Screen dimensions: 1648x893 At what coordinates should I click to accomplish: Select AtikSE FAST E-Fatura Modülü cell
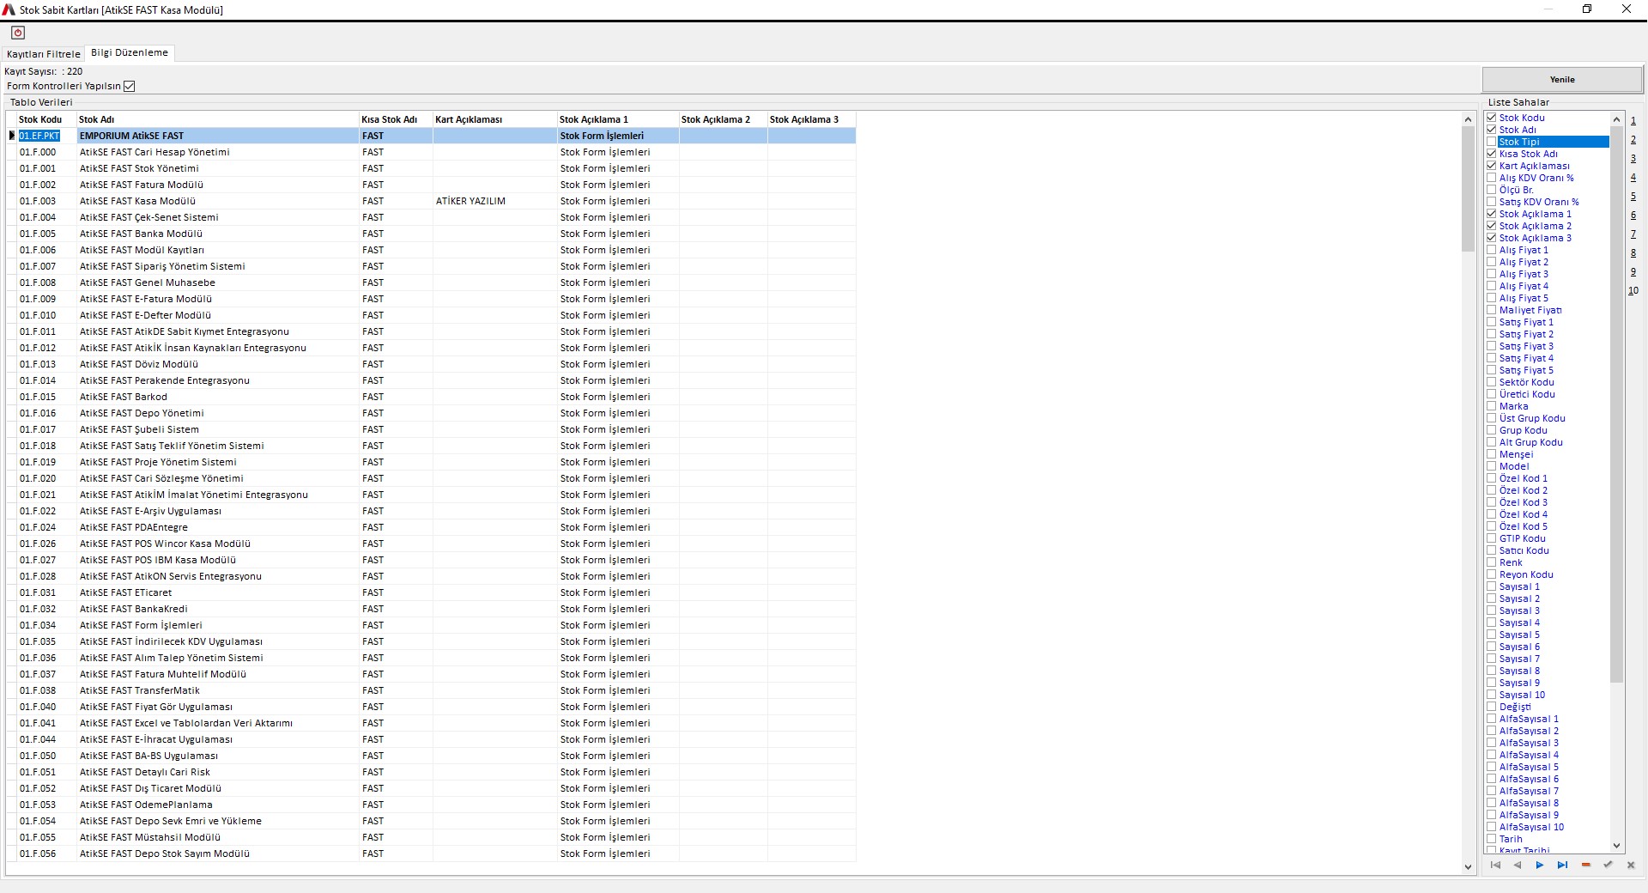[217, 299]
